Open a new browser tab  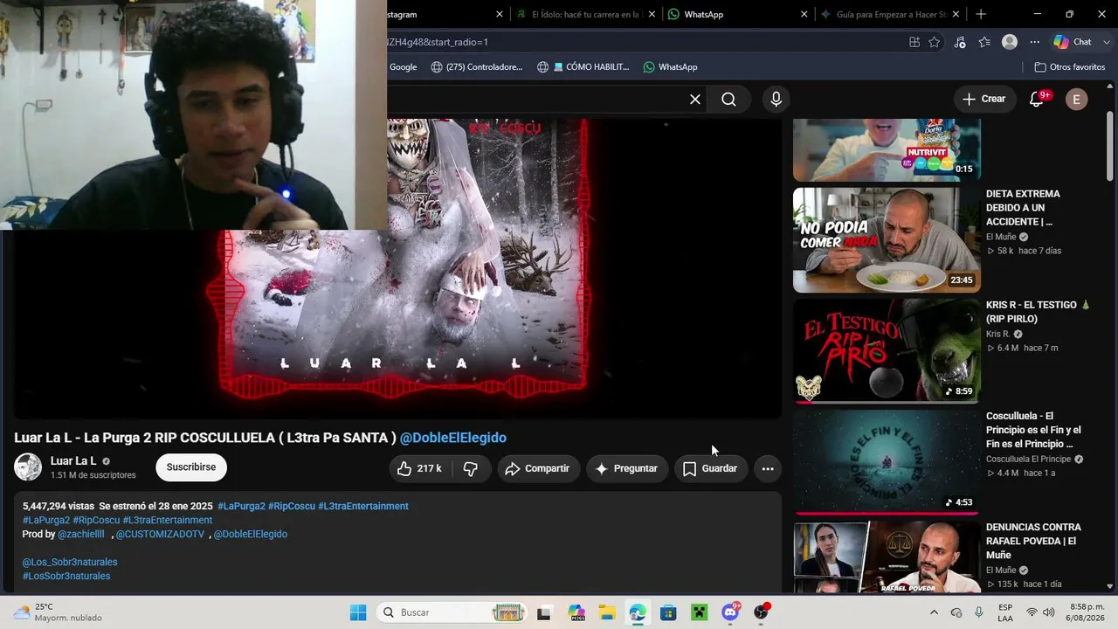coord(981,14)
